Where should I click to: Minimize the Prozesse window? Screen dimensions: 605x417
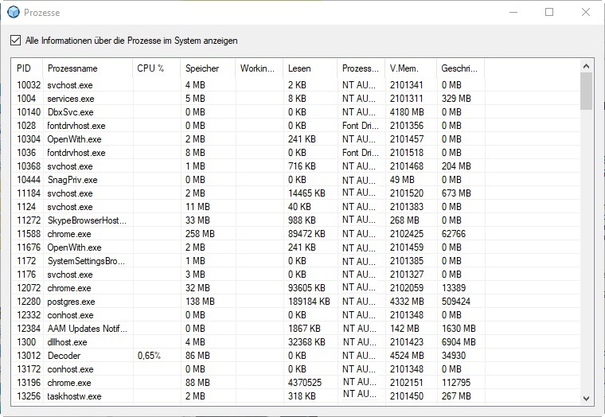(512, 13)
